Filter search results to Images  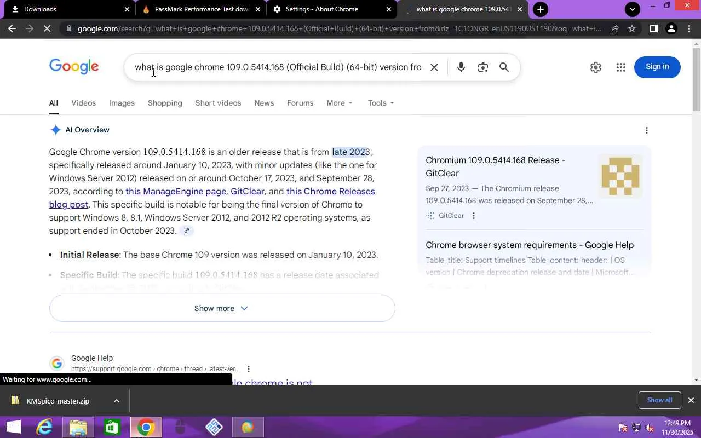[122, 103]
